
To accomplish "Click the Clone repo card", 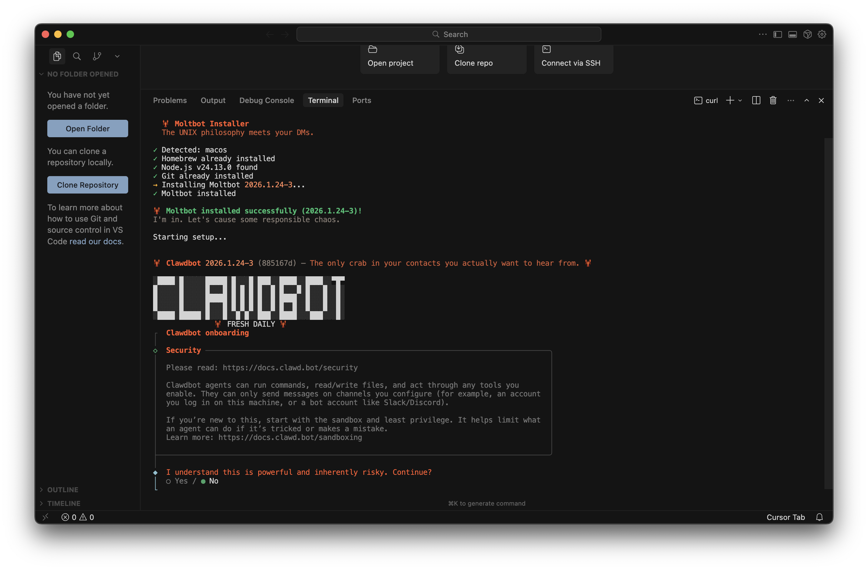I will click(487, 59).
